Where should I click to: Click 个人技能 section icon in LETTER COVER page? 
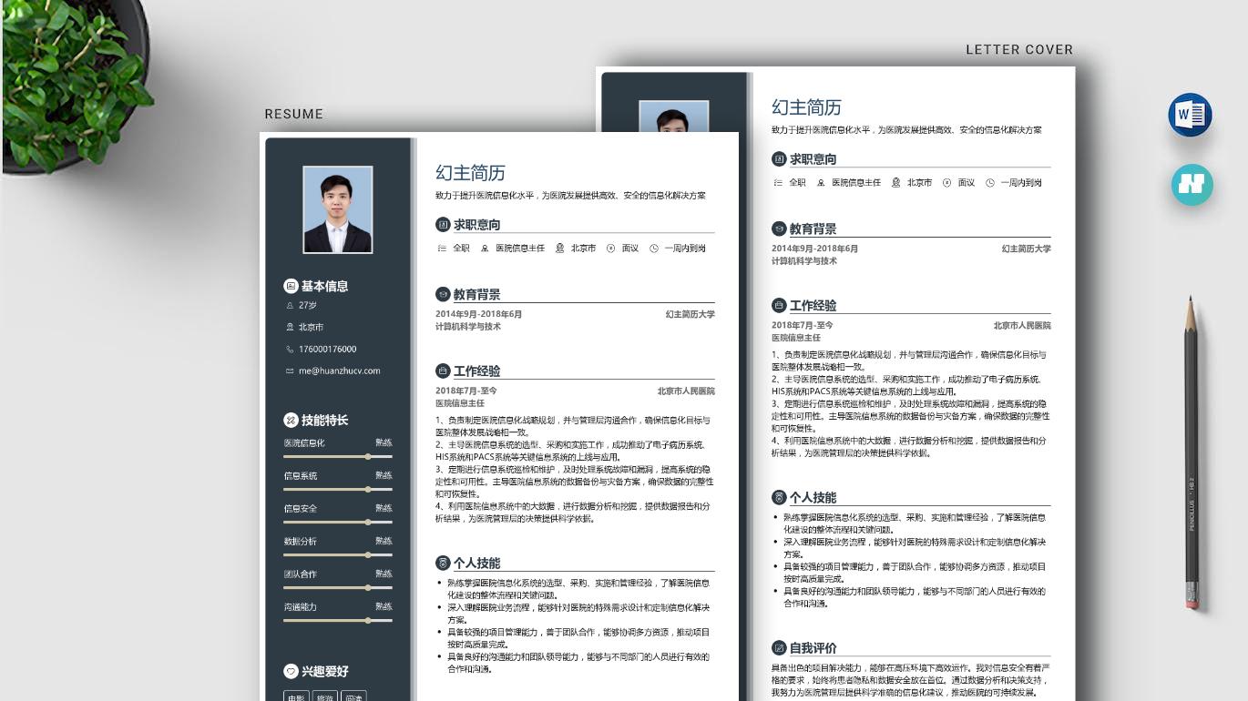pos(779,497)
